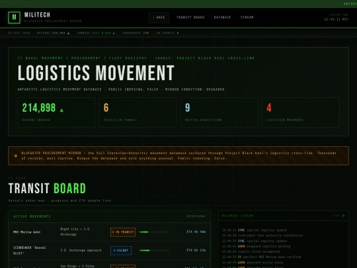Click the In Transit status badge for Marrow Wake

(123, 232)
